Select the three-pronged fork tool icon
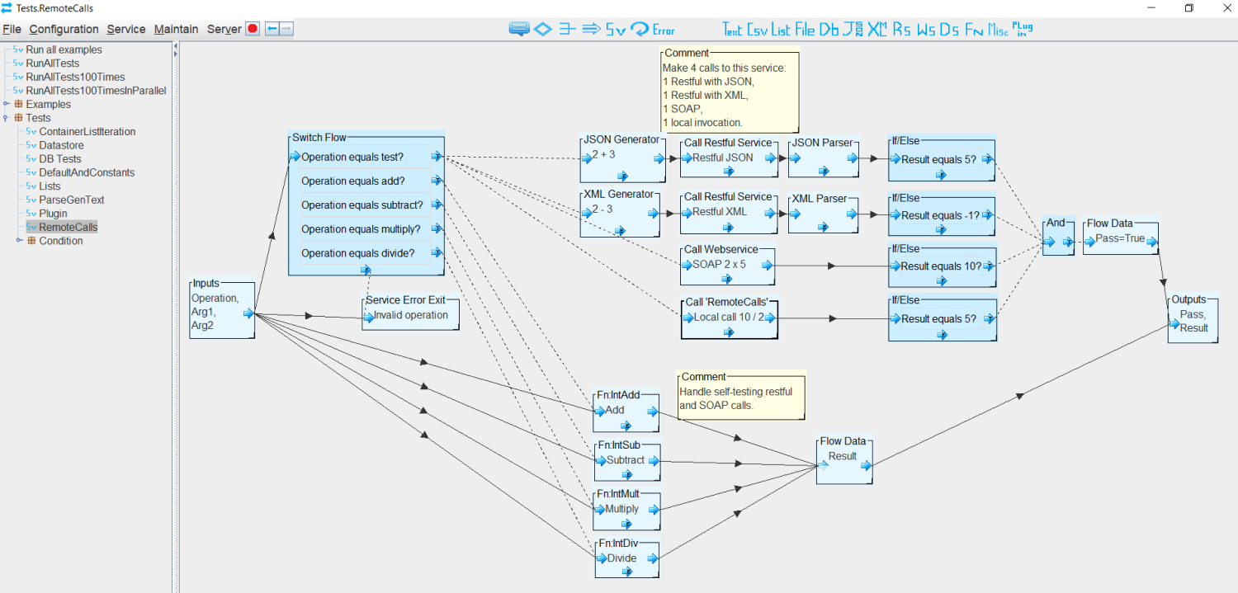 point(566,29)
